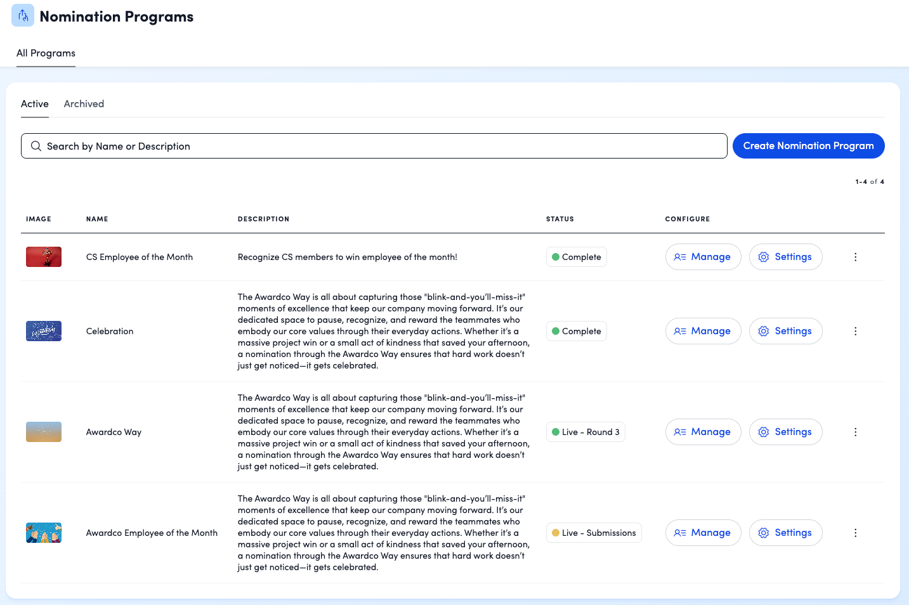Switch to the Active tab
This screenshot has width=909, height=605.
coord(35,104)
